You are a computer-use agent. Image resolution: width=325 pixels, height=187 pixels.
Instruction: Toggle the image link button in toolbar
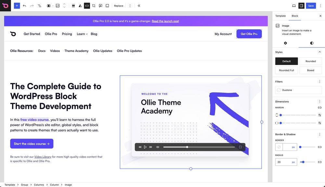click(x=87, y=6)
